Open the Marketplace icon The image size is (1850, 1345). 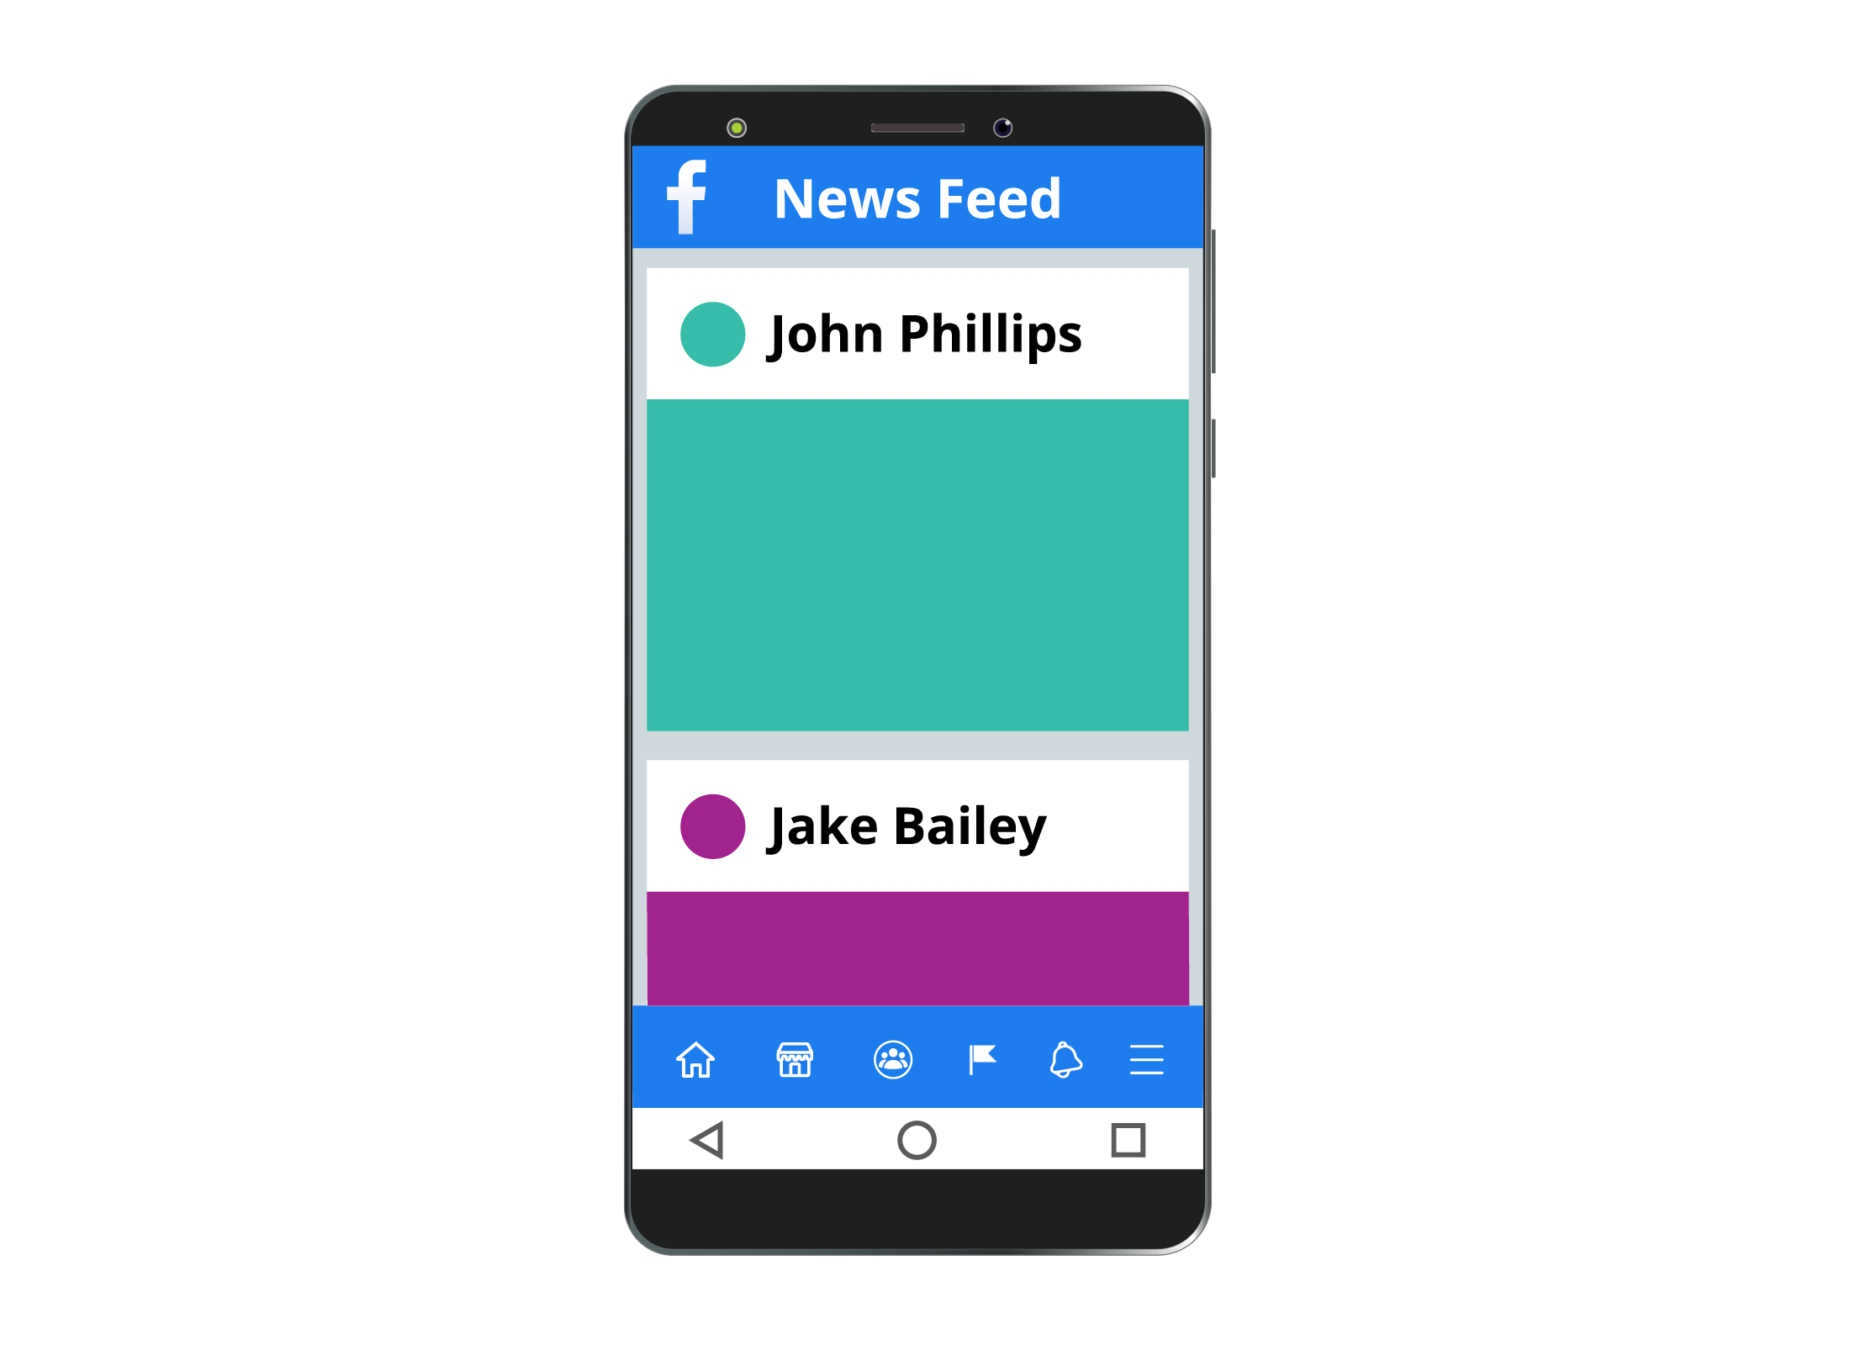795,1058
